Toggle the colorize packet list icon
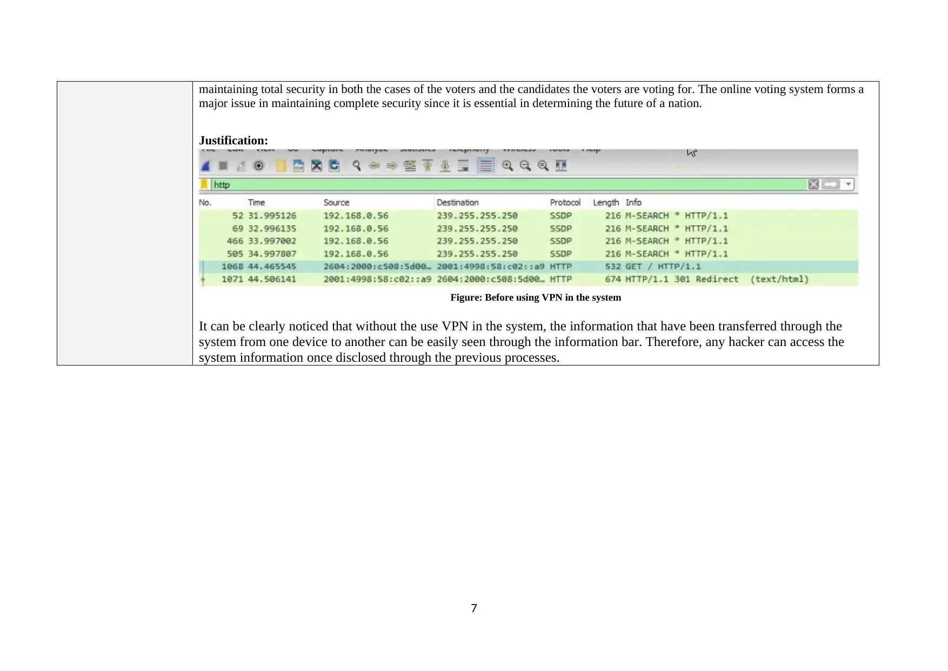948x671 pixels. [x=486, y=165]
